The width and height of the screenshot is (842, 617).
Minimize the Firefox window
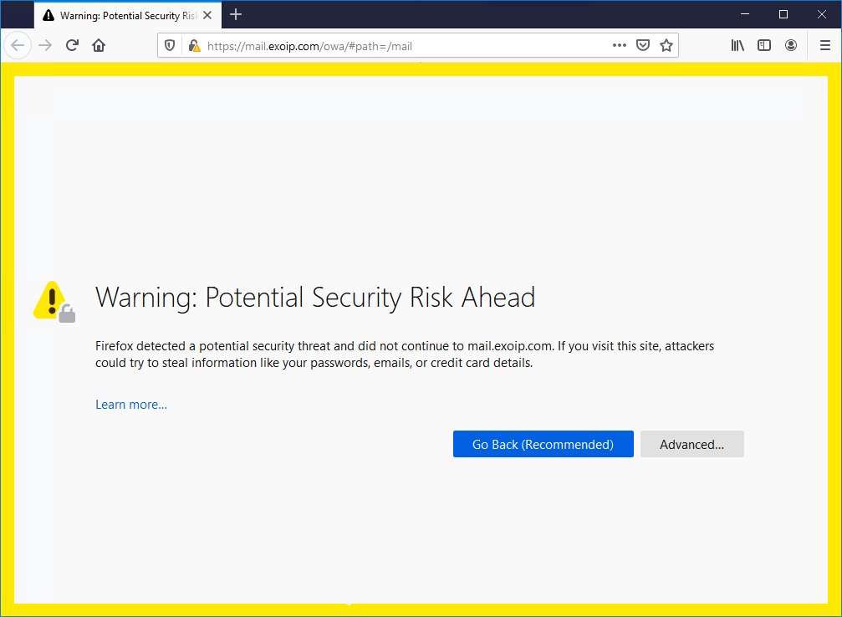click(745, 14)
